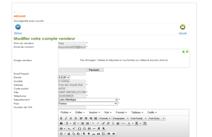Insert an image with the picture icon
The height and width of the screenshot is (137, 212).
(118, 123)
